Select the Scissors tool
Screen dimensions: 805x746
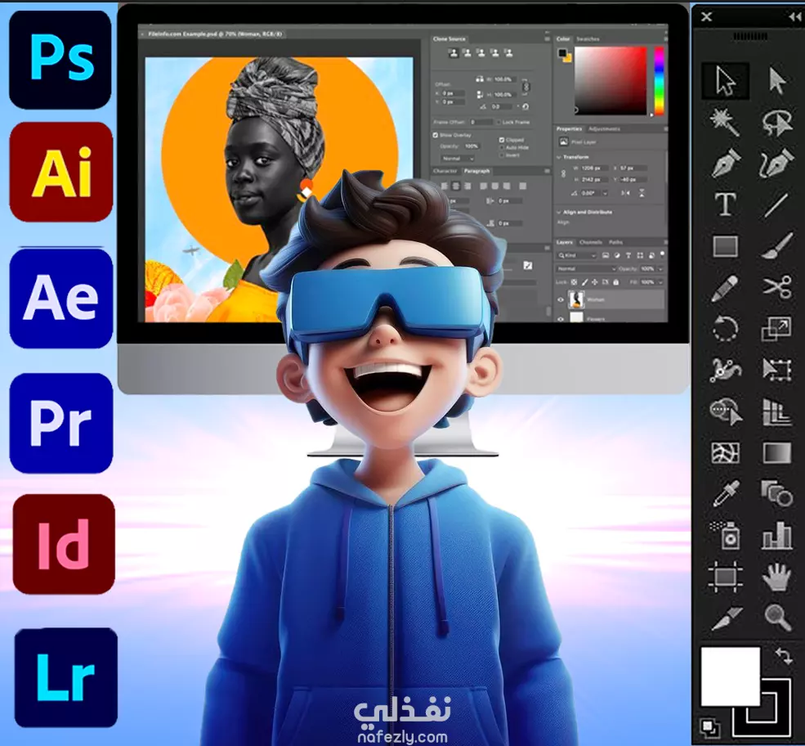click(777, 287)
